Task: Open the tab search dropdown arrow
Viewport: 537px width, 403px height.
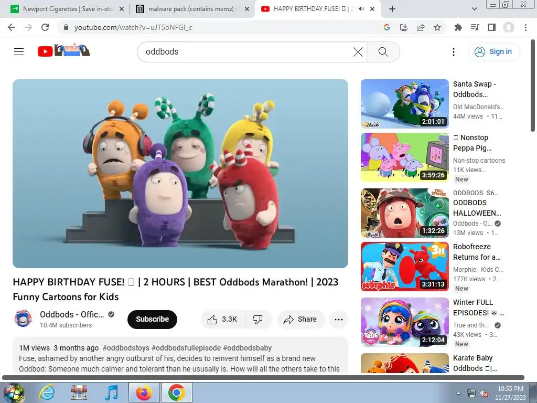Action: click(x=474, y=9)
